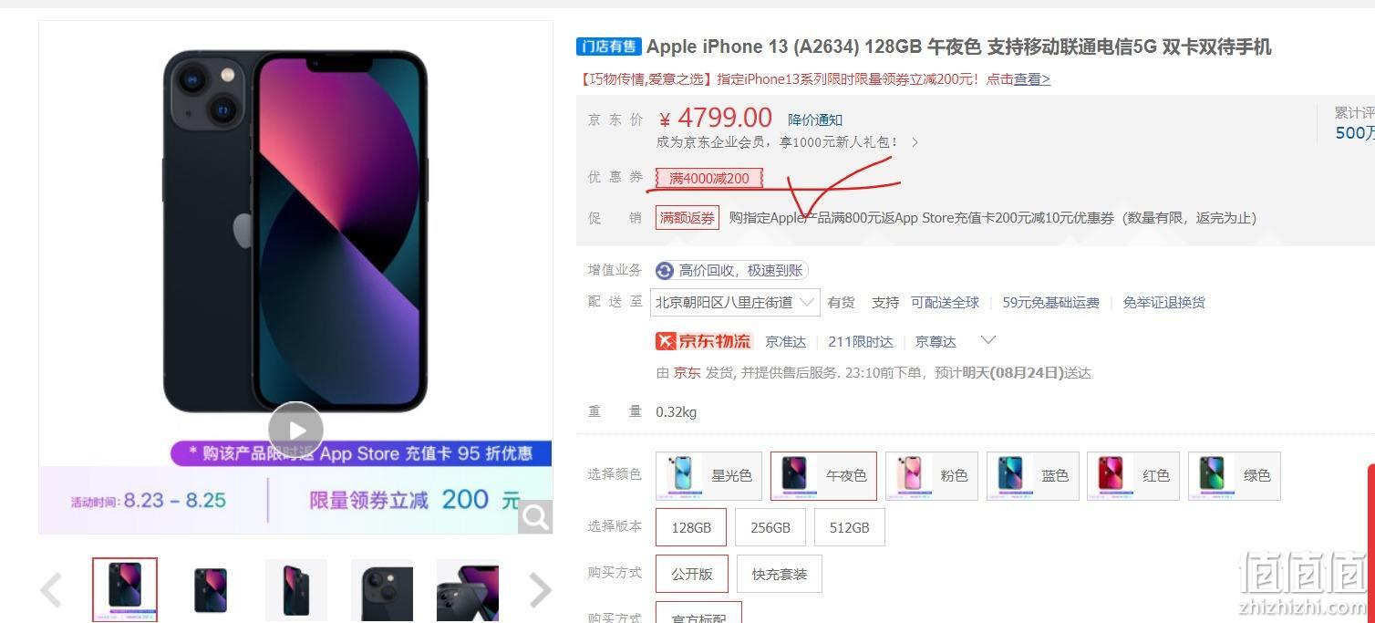The width and height of the screenshot is (1375, 623).
Task: Open the enterprise member gift arrow
Action: pos(915,142)
